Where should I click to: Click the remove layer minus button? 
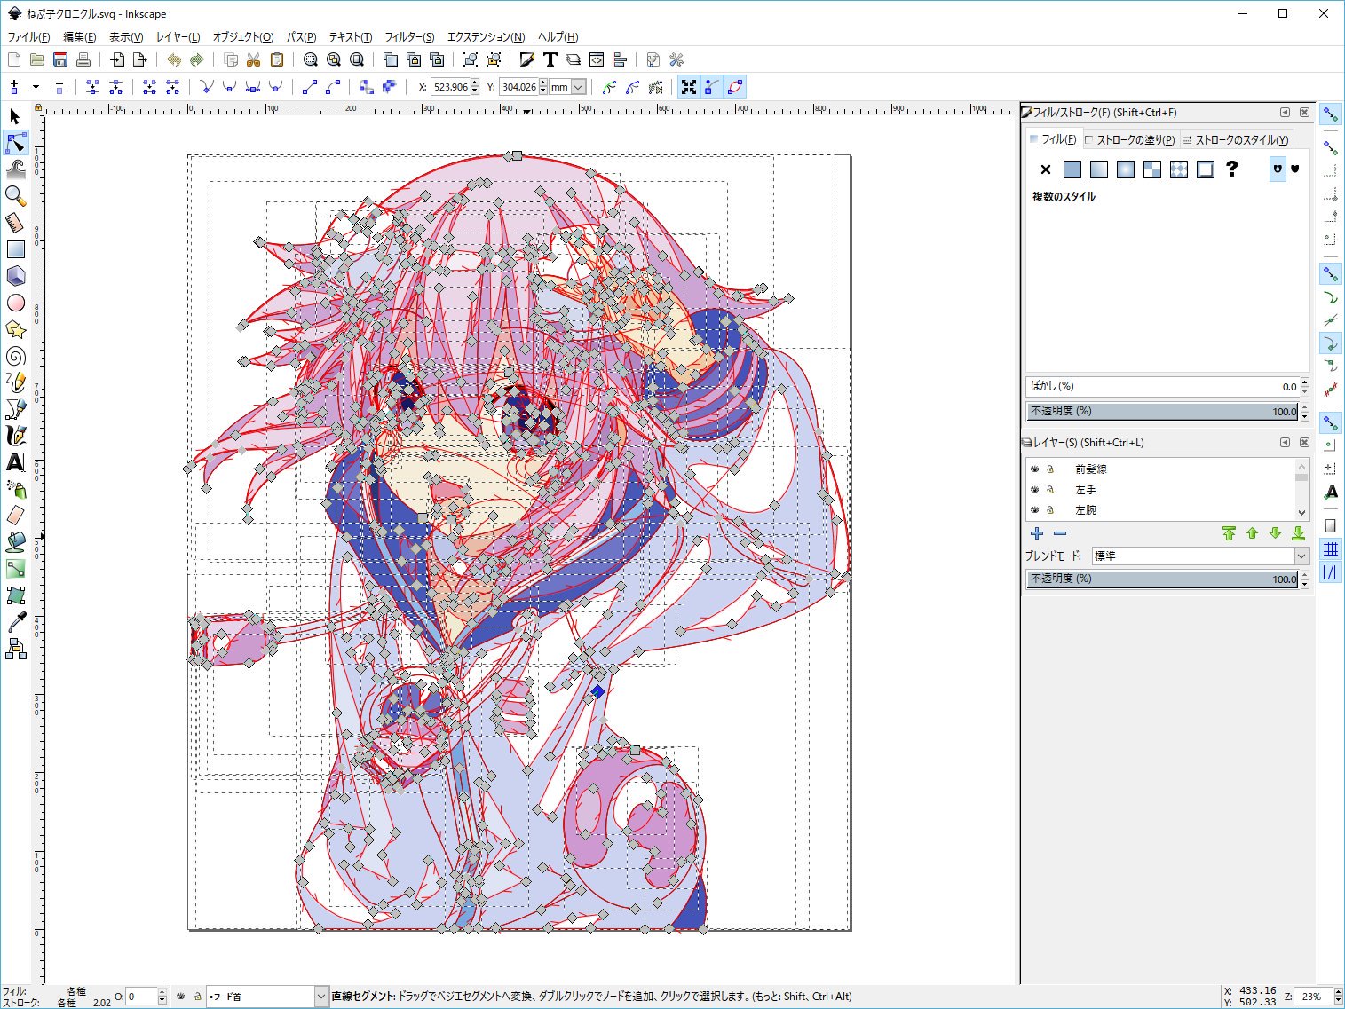coord(1060,533)
